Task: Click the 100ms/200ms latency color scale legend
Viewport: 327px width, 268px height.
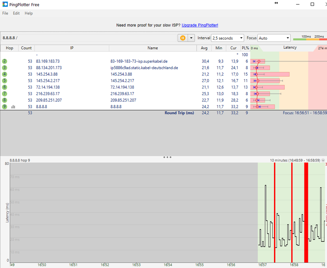Action: pos(310,38)
